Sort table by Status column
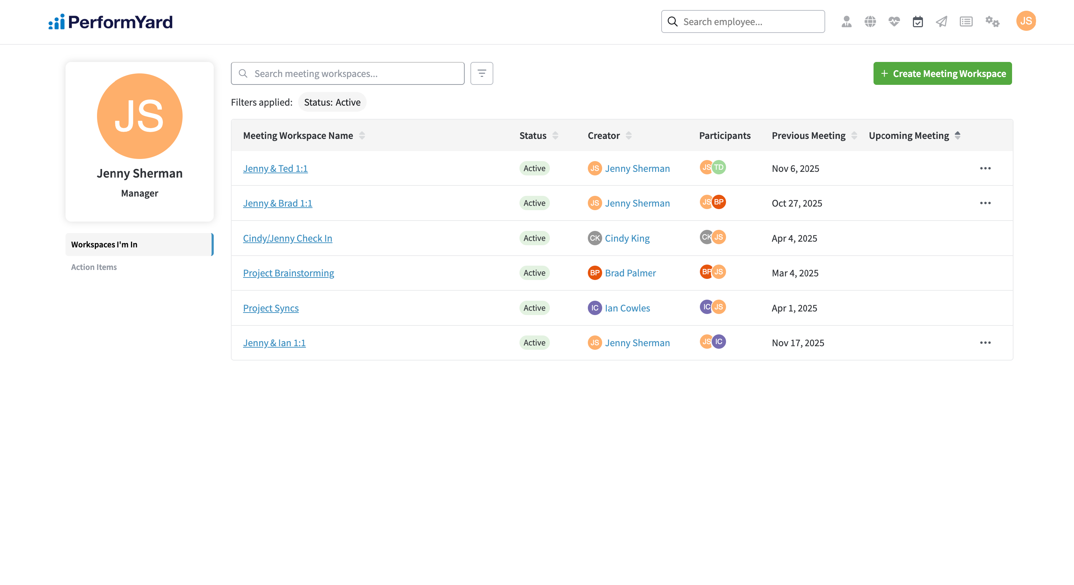1074x585 pixels. tap(555, 136)
